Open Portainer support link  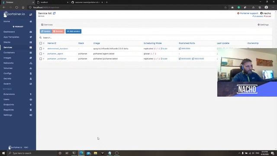coord(248,13)
